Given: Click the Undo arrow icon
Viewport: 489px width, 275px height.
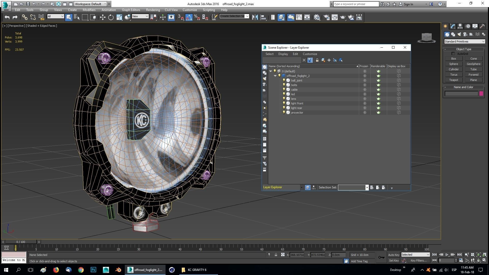Looking at the screenshot, I should tap(7, 17).
